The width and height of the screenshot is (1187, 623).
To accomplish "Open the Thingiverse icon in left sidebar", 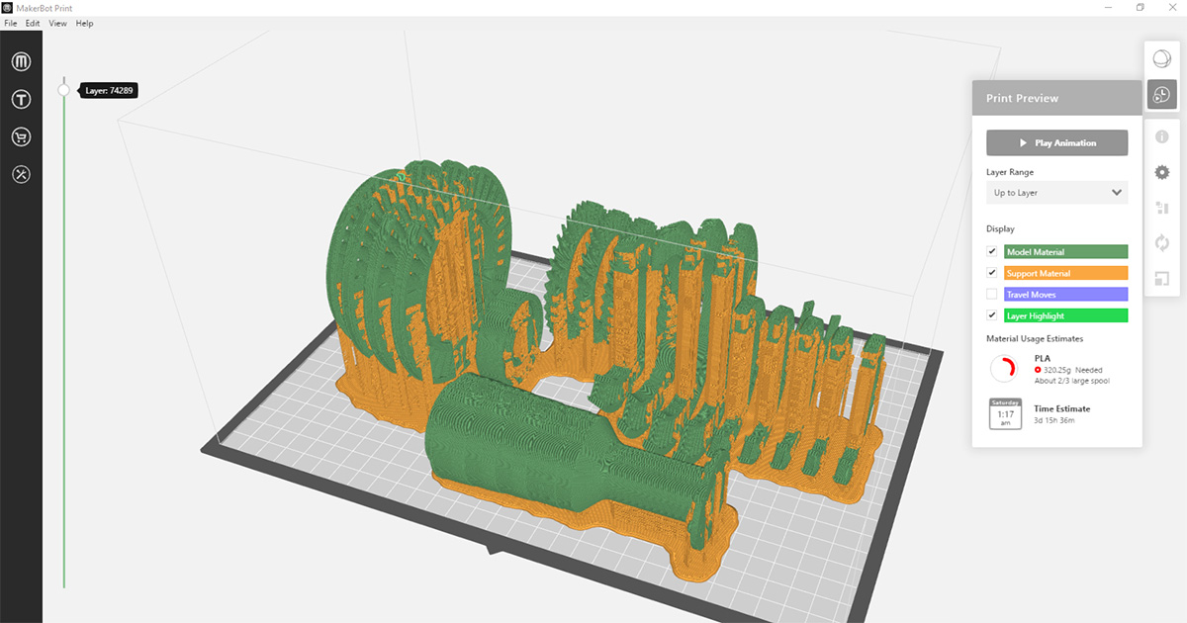I will (21, 99).
